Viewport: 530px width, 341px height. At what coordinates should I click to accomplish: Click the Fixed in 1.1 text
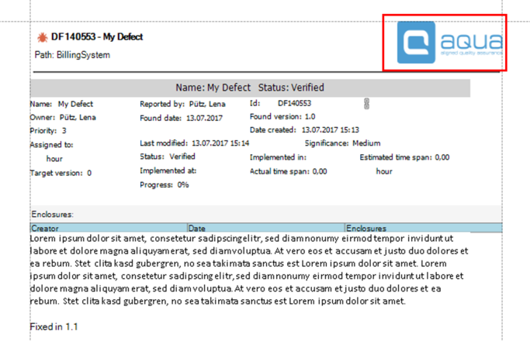54,327
